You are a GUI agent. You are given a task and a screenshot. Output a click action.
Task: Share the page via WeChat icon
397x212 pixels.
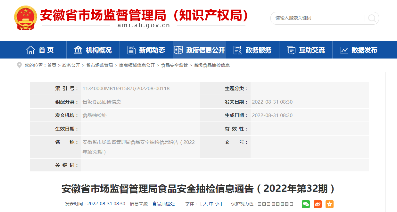point(306,204)
